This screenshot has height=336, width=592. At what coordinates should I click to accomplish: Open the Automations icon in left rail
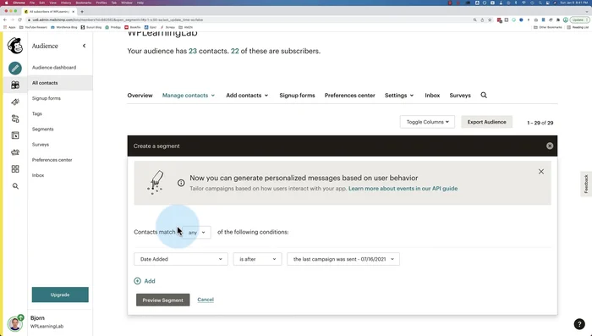click(x=15, y=118)
